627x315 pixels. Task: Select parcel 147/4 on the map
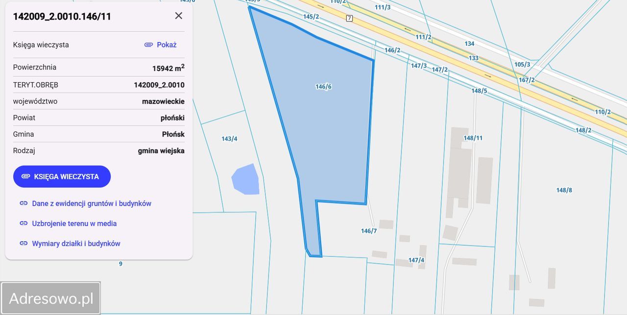[x=416, y=260]
